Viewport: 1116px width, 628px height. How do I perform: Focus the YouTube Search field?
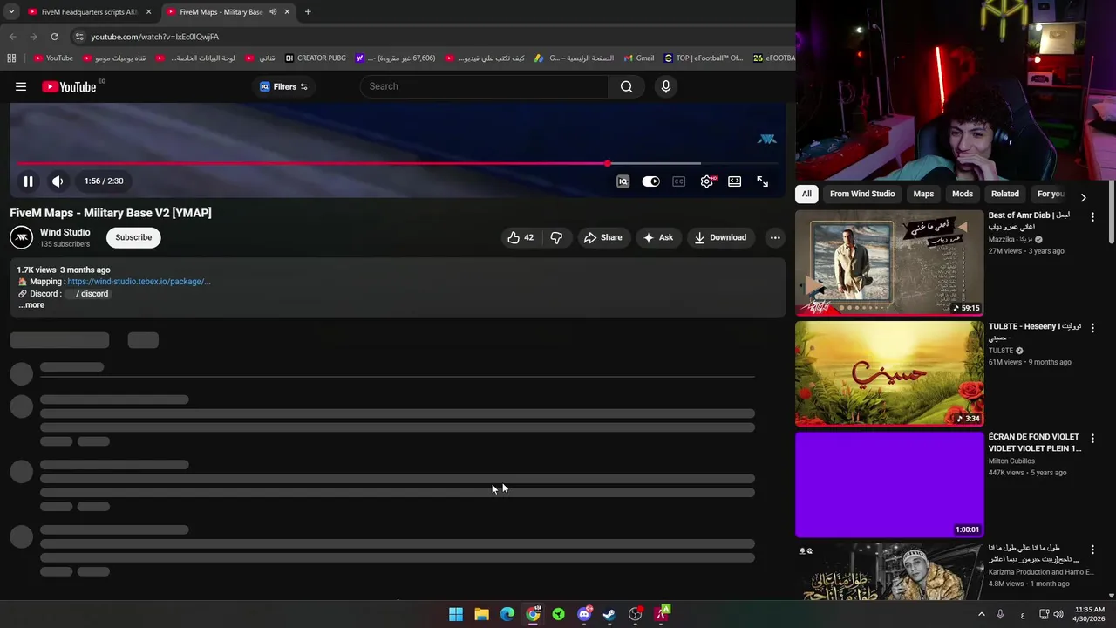(484, 86)
